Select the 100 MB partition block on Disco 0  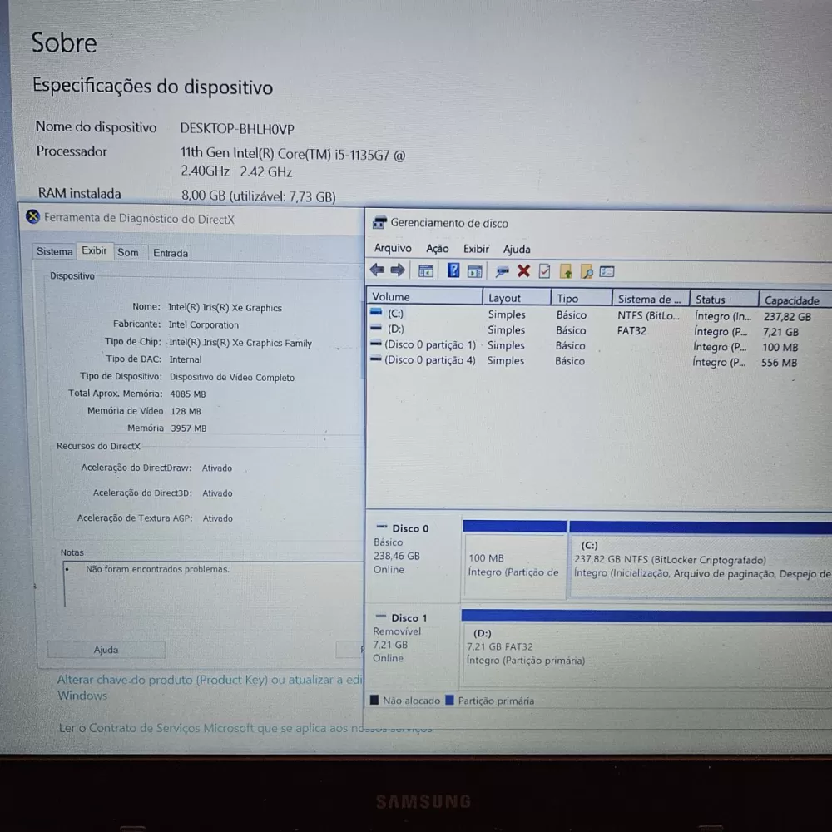(x=515, y=560)
